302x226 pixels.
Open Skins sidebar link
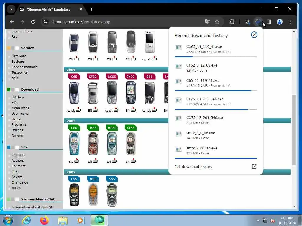point(16,119)
